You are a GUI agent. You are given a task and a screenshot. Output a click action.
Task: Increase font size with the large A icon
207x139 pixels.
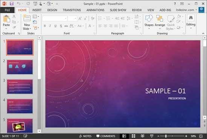(80, 18)
